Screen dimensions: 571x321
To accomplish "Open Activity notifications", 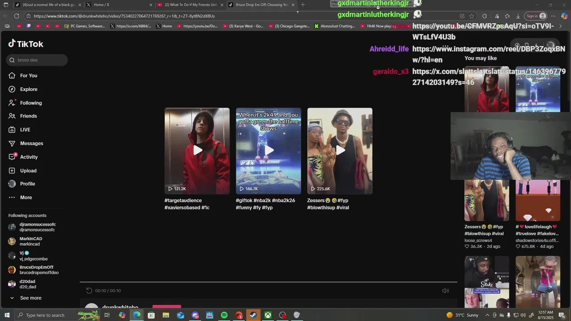I will [x=29, y=157].
